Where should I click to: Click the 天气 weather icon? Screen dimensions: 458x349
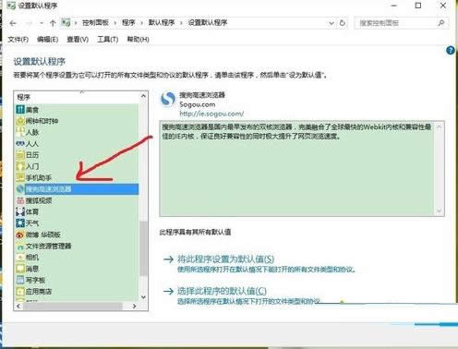pos(20,223)
